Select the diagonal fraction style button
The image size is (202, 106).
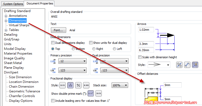pos(78,85)
